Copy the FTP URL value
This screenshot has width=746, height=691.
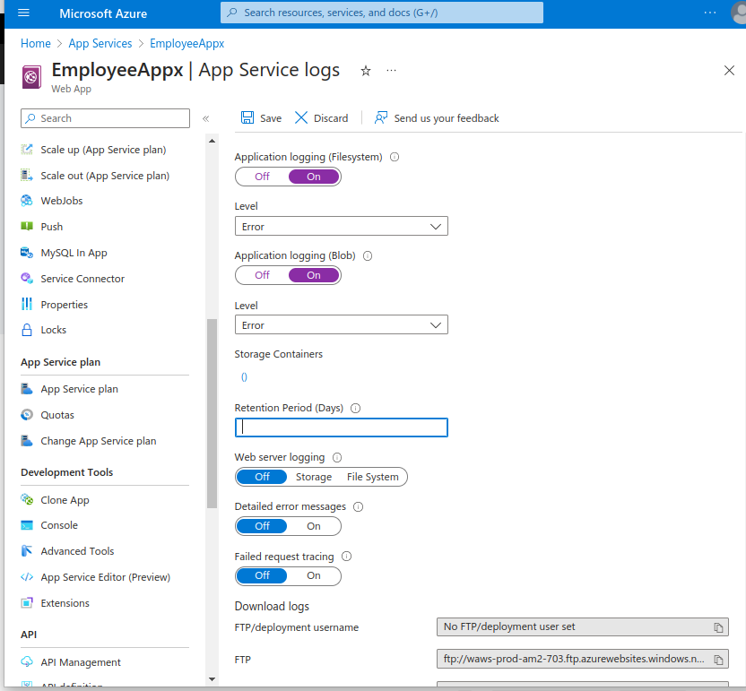718,660
